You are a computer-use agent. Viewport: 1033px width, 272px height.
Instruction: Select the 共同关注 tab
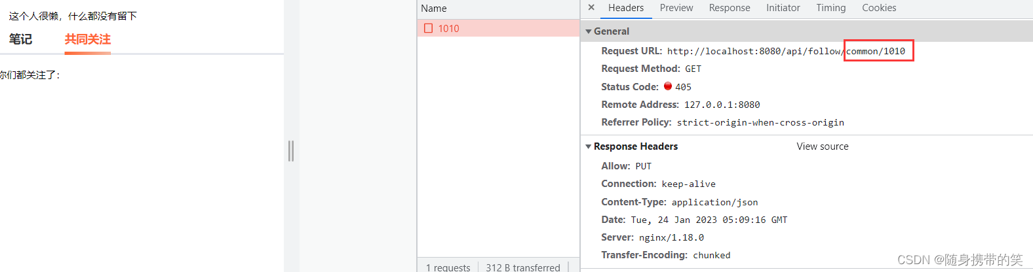point(88,39)
